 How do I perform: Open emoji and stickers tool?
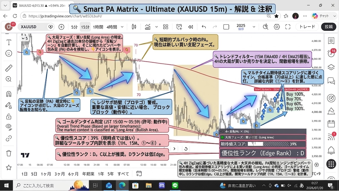(x=9, y=53)
